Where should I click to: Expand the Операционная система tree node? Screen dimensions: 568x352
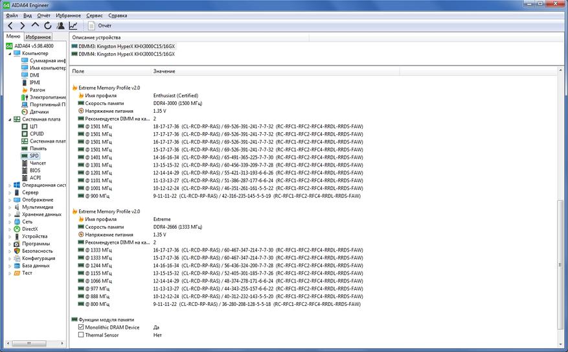pyautogui.click(x=10, y=185)
